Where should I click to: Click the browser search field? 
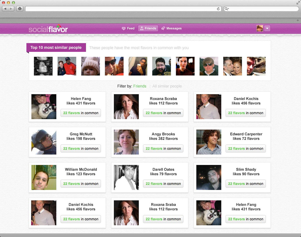(x=261, y=9)
